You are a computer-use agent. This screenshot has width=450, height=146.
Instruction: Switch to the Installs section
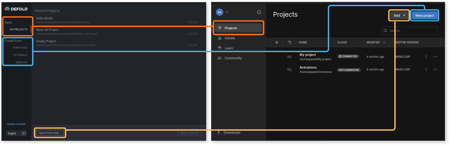point(229,38)
